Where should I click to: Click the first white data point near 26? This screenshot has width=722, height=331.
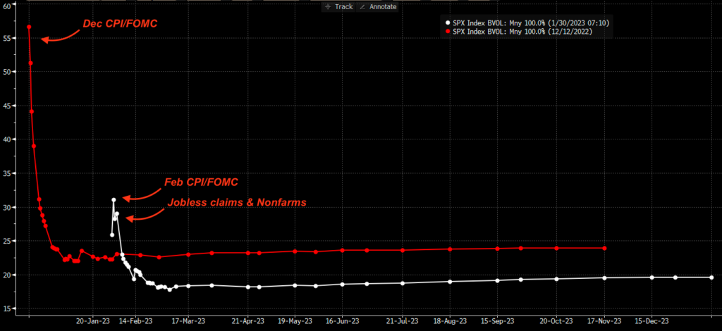tap(112, 235)
